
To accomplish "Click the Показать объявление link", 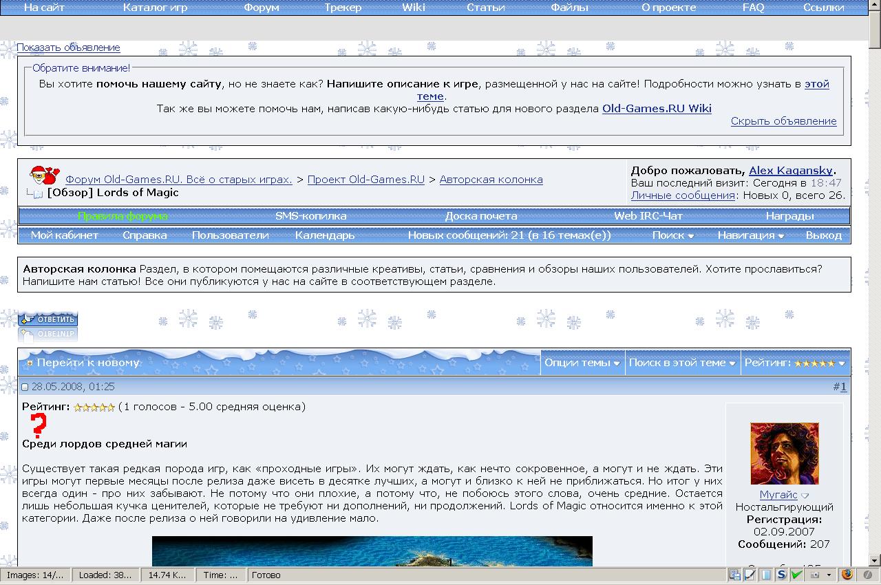I will 68,47.
